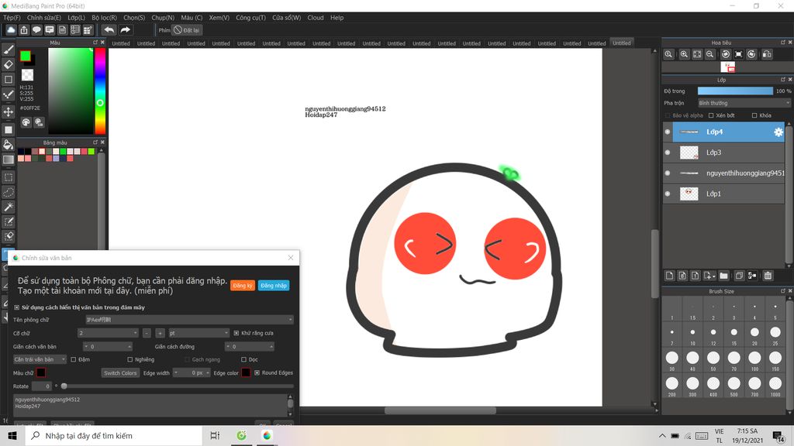Undo the last action with the back arrow
794x446 pixels.
(x=109, y=30)
